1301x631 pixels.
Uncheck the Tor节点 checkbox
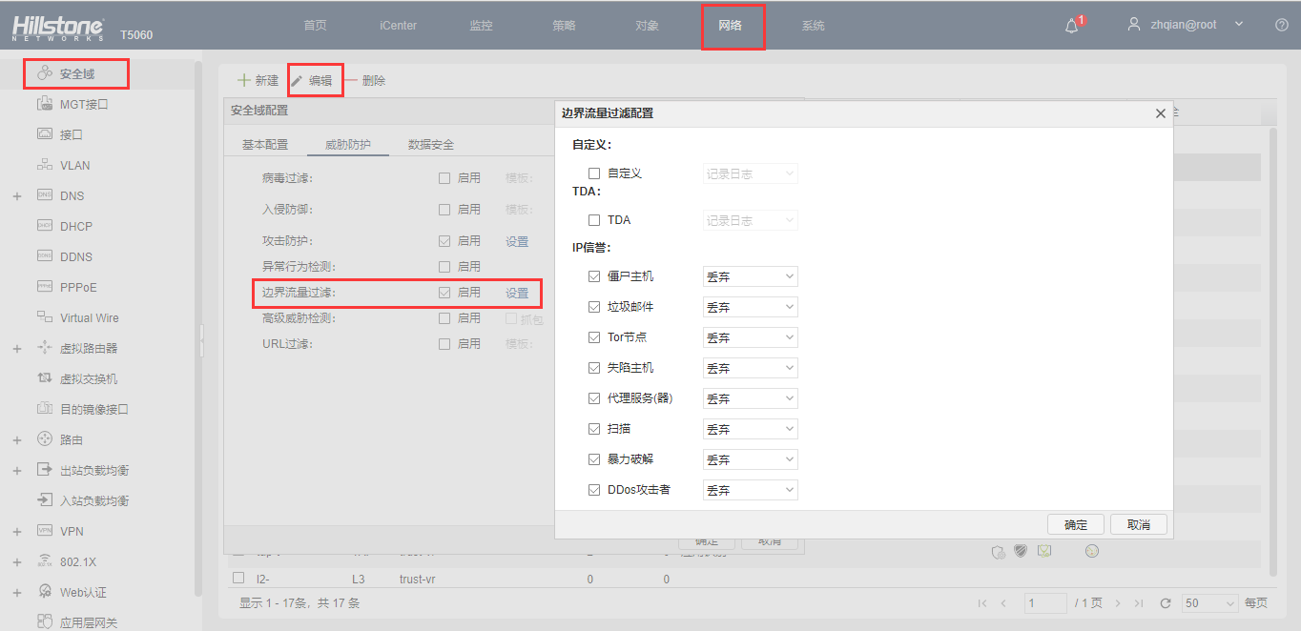tap(594, 337)
